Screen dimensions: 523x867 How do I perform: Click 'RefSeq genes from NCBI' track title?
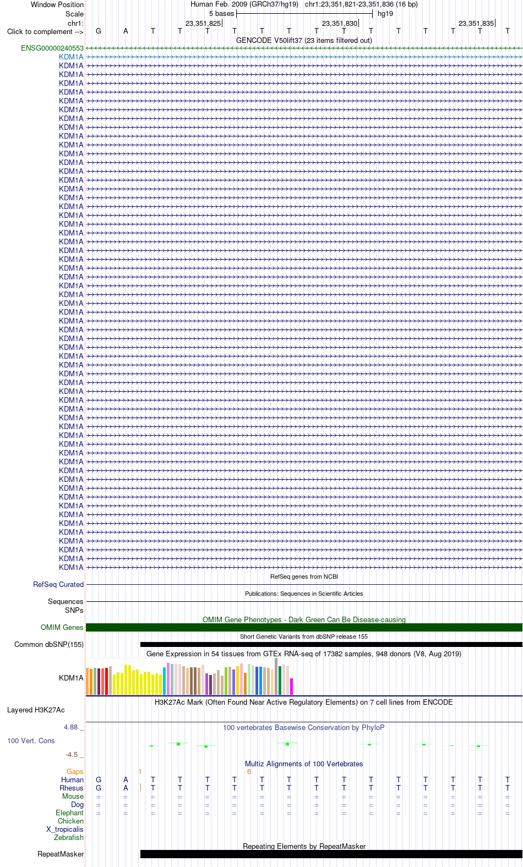pos(304,577)
